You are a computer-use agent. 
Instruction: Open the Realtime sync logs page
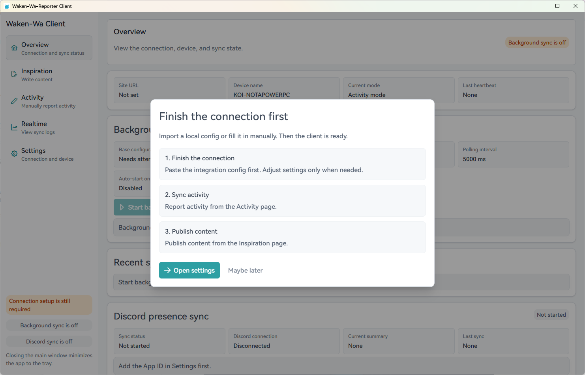pyautogui.click(x=49, y=127)
